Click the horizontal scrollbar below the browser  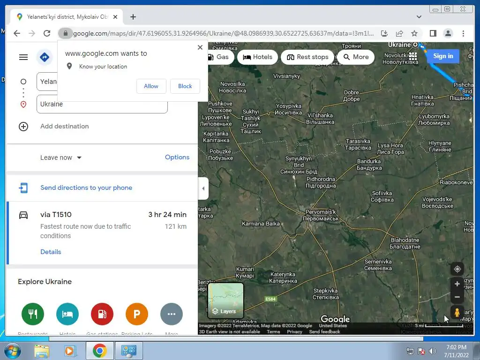coord(236,338)
